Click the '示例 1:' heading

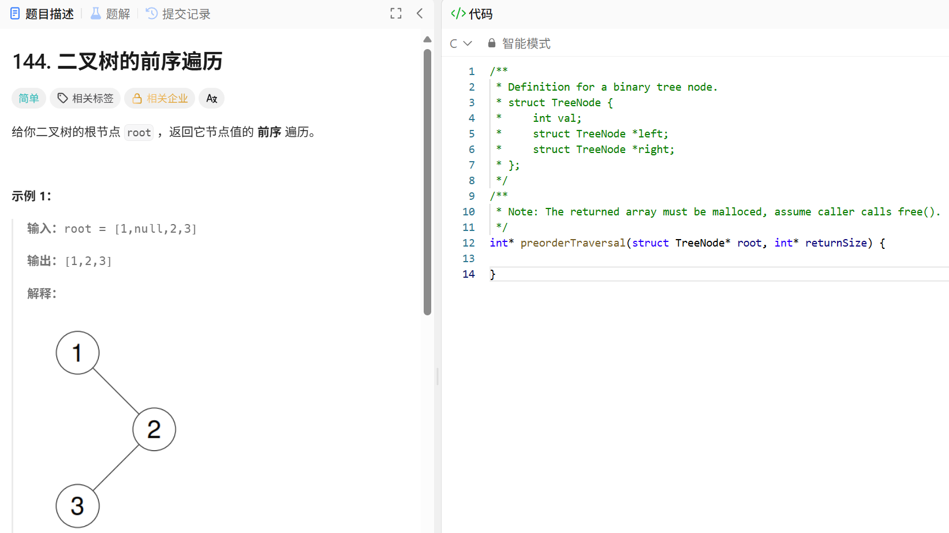coord(31,196)
